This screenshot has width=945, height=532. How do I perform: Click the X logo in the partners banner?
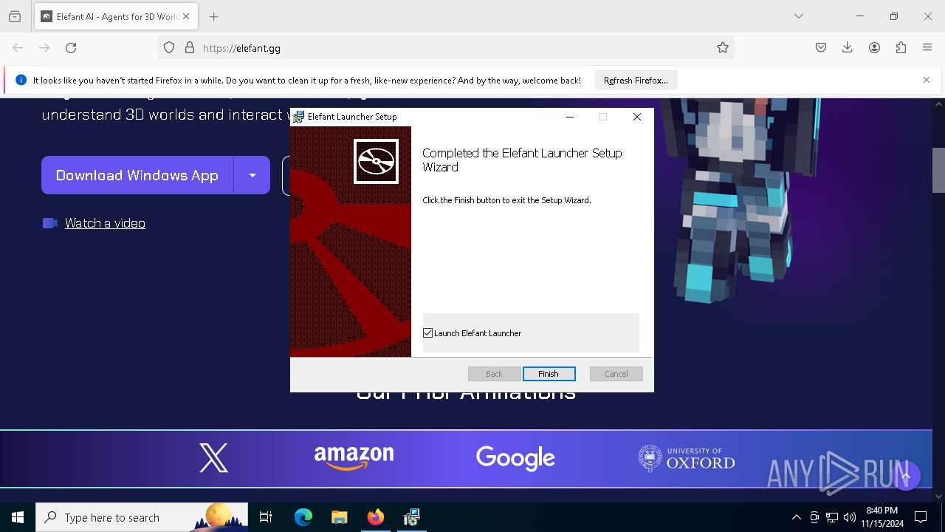pos(214,458)
